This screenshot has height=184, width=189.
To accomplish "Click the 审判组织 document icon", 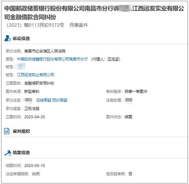I will 7,131.
